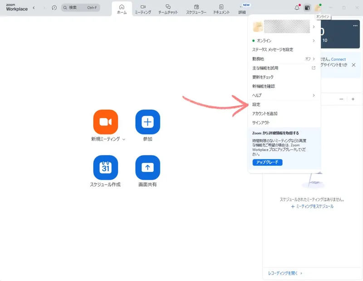The width and height of the screenshot is (363, 281).
Task: Start 画面共有 with the upload arrow icon
Action: (x=147, y=167)
